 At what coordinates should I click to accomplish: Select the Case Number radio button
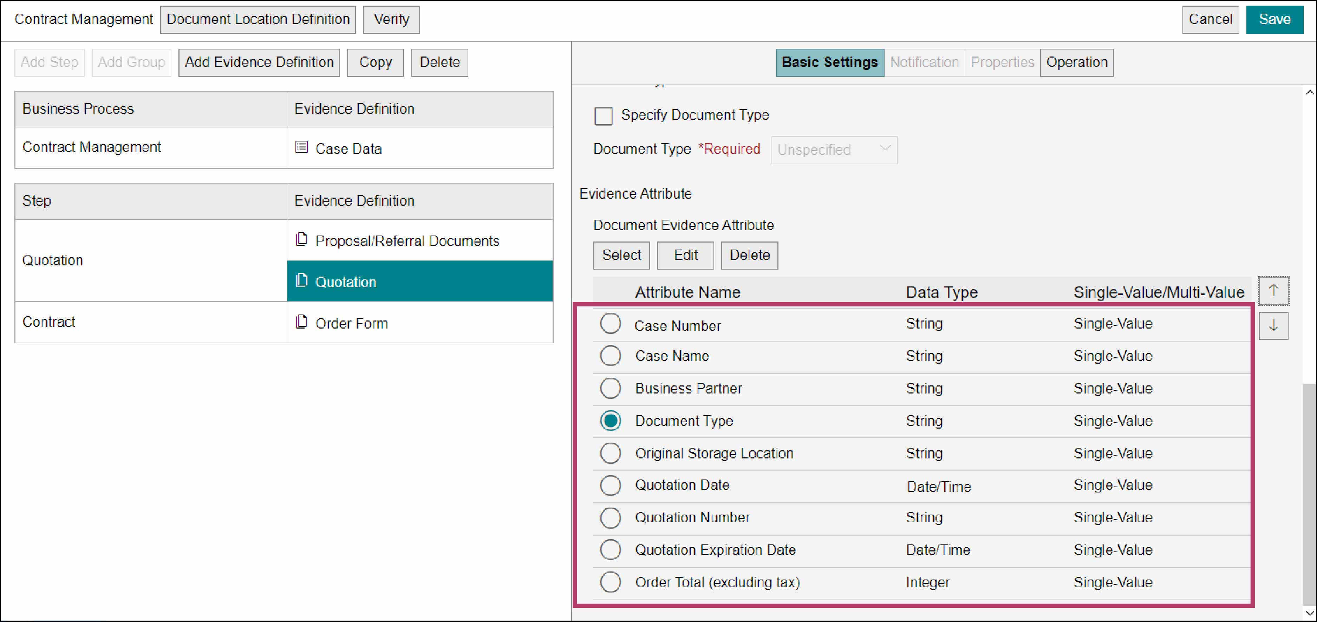(611, 324)
